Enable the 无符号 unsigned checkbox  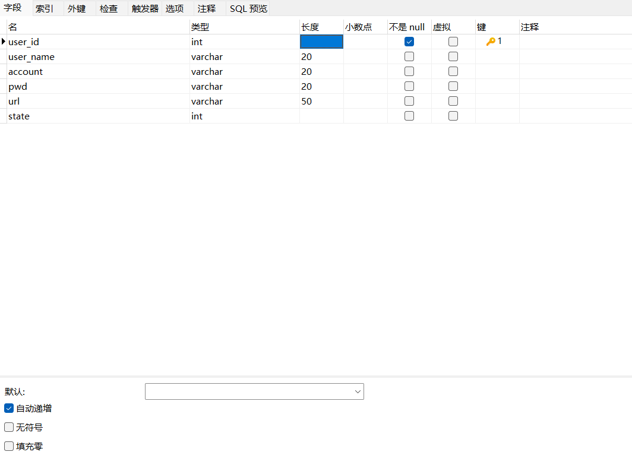9,427
